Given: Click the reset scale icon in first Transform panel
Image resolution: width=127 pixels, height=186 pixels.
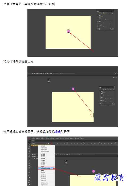Looking at the screenshot, I should (x=112, y=13).
